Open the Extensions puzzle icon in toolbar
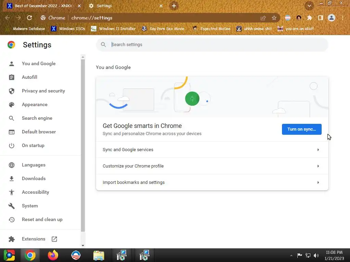The width and height of the screenshot is (350, 262). click(310, 18)
